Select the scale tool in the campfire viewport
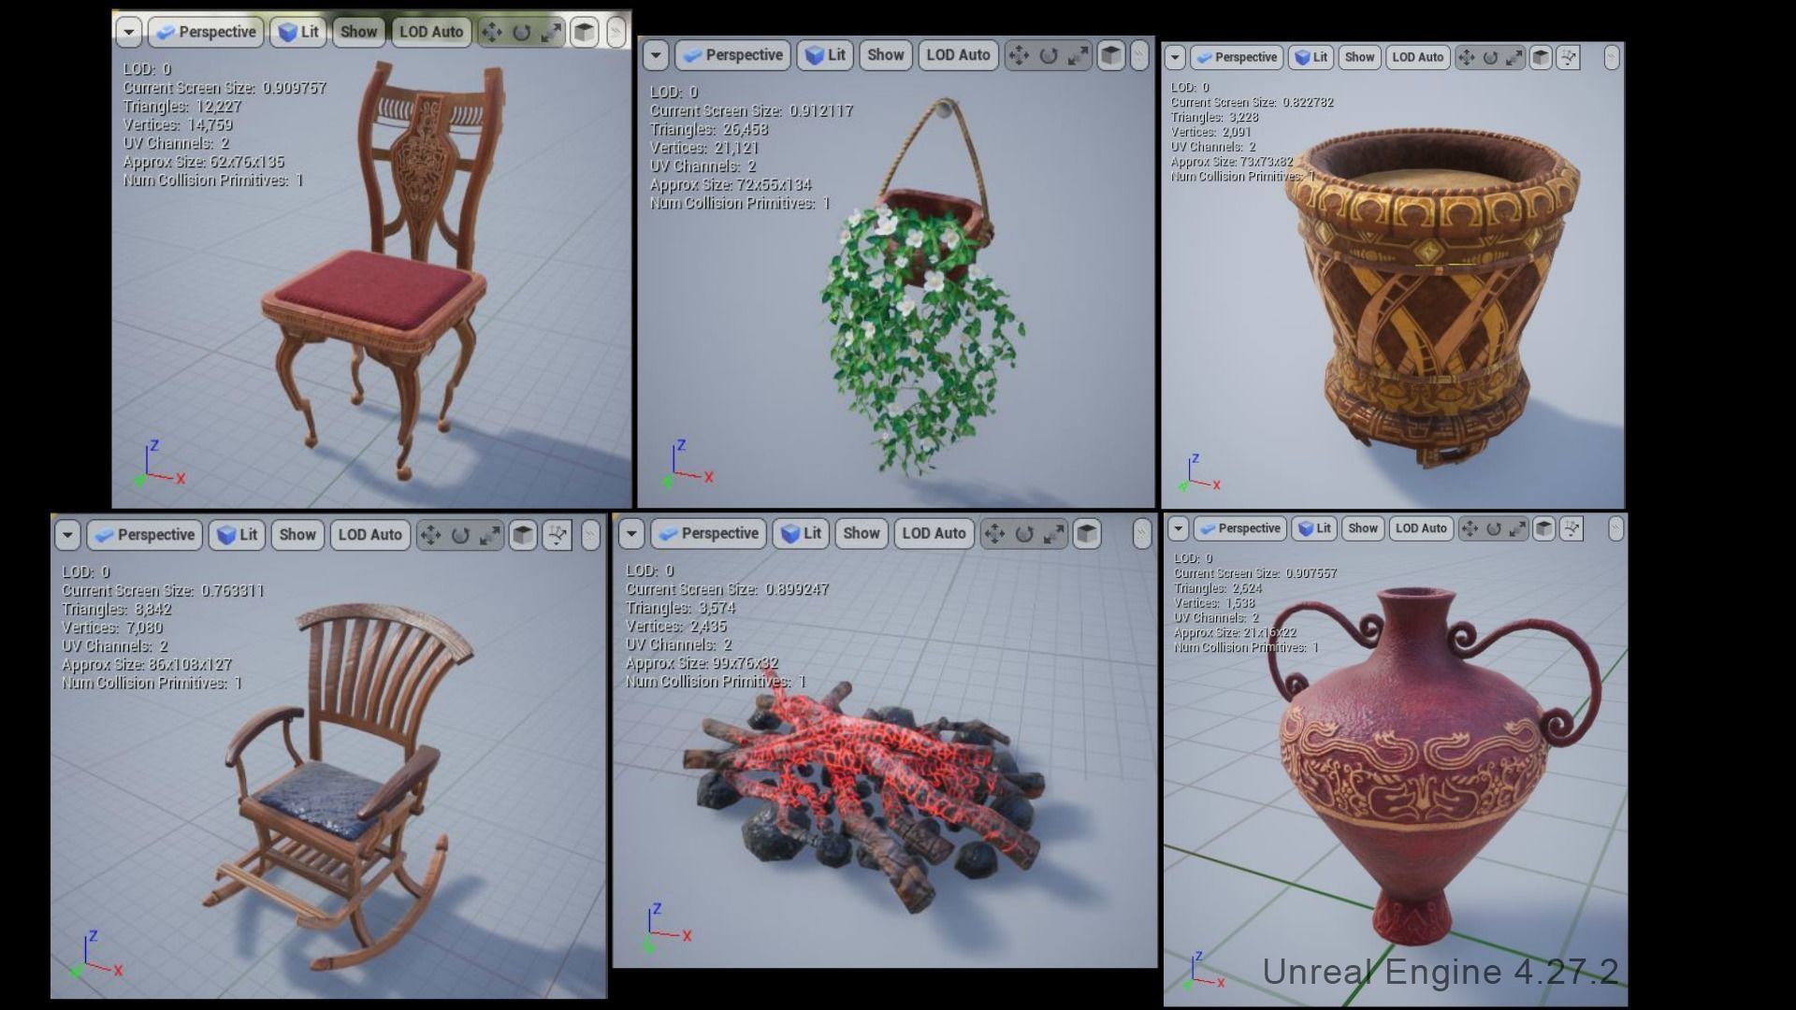Screen dimensions: 1796x1010 [x=1054, y=534]
